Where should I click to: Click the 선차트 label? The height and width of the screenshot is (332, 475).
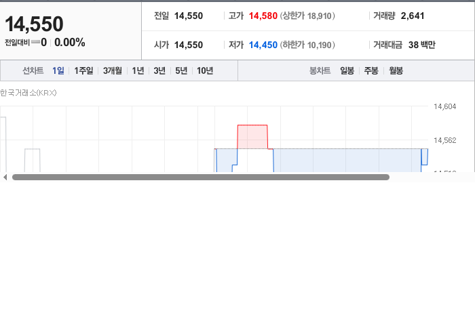pos(33,70)
